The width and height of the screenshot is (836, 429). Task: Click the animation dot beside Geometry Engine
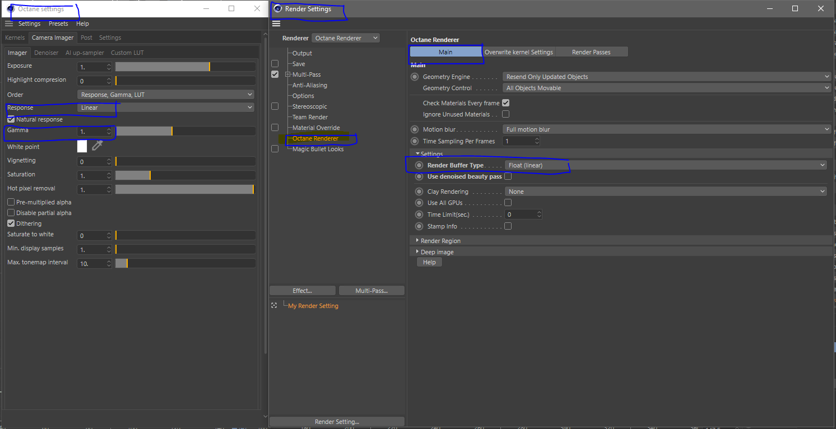pos(415,77)
